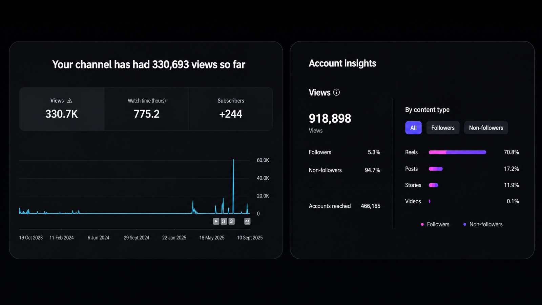Select the Subscribers +244 tab
The image size is (542, 305).
pos(231,109)
